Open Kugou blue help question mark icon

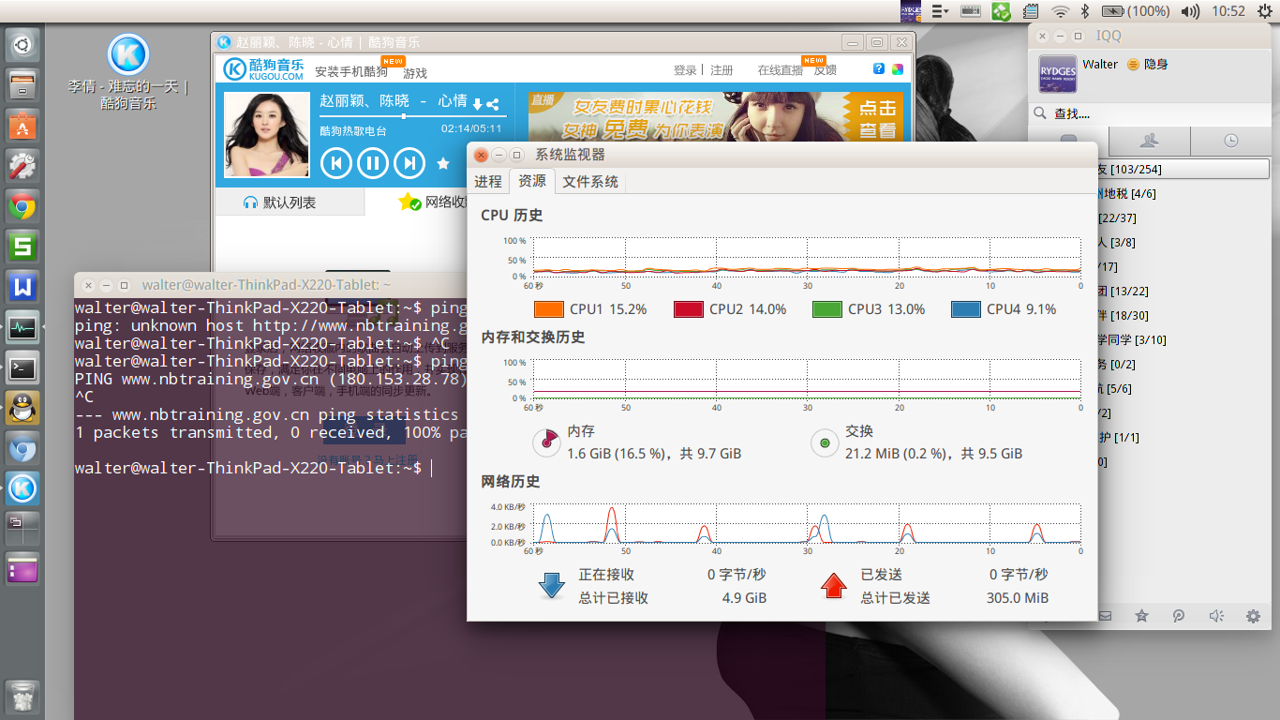[879, 69]
